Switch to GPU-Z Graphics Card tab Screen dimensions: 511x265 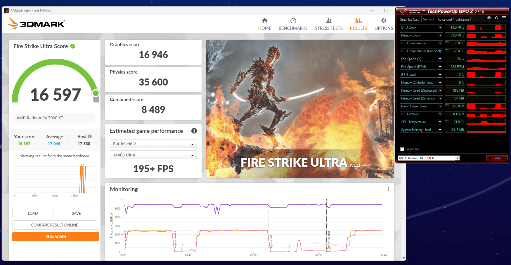pyautogui.click(x=410, y=20)
